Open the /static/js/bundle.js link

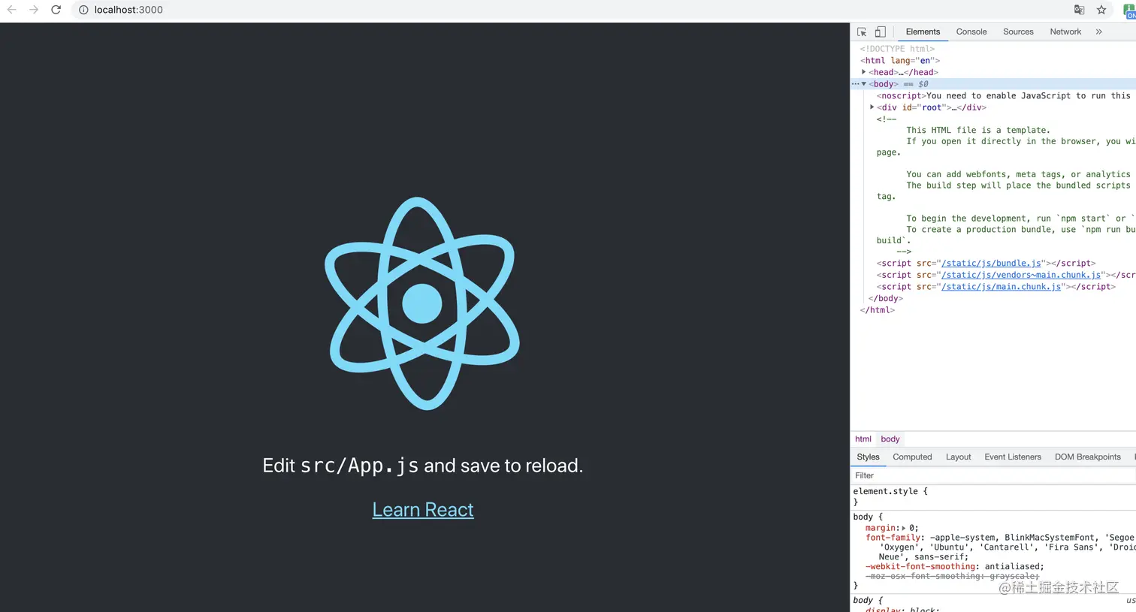pyautogui.click(x=991, y=264)
